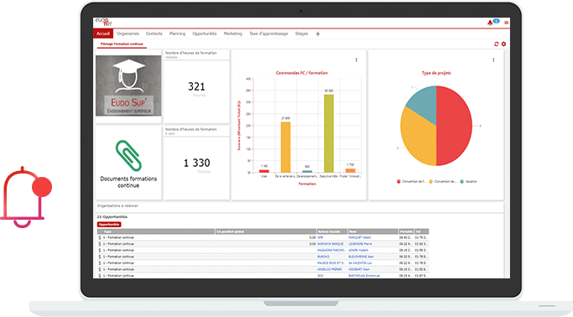The width and height of the screenshot is (573, 317).
Task: Click the green paperclip documents icon
Action: 128,156
